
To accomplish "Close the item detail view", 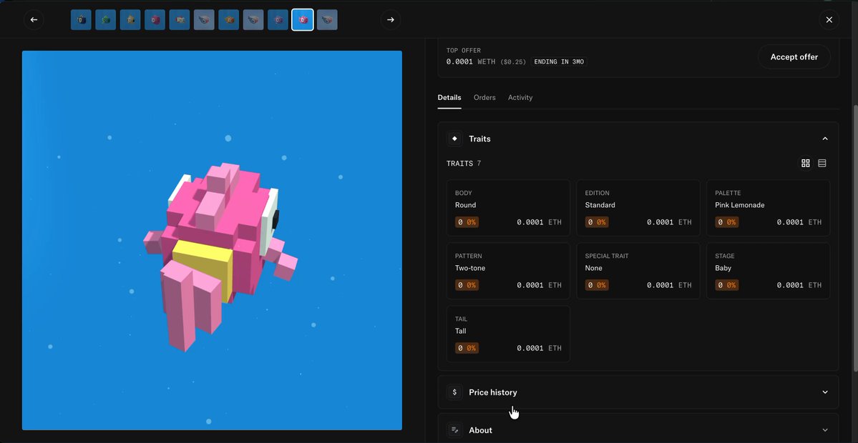I will coord(829,20).
